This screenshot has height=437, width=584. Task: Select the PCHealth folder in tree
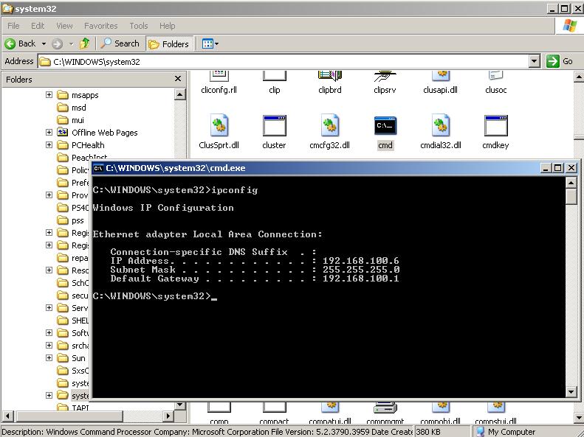(x=80, y=145)
